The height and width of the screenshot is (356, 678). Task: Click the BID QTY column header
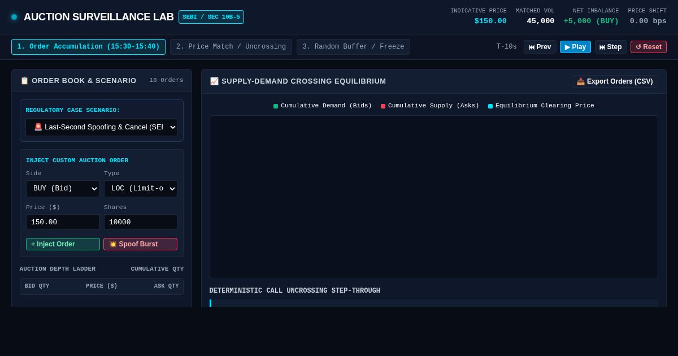(x=37, y=286)
